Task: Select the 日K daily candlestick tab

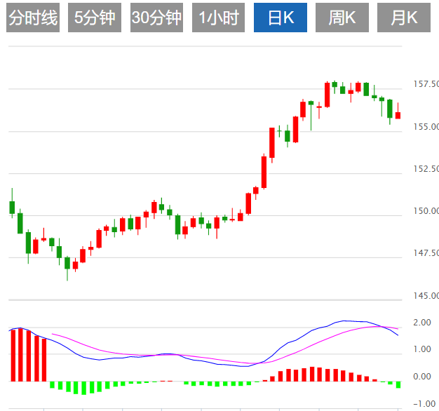Action: point(281,18)
